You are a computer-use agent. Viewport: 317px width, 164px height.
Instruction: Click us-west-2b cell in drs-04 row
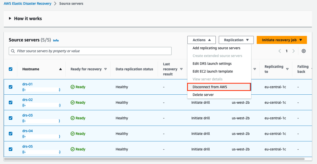pos(241,133)
